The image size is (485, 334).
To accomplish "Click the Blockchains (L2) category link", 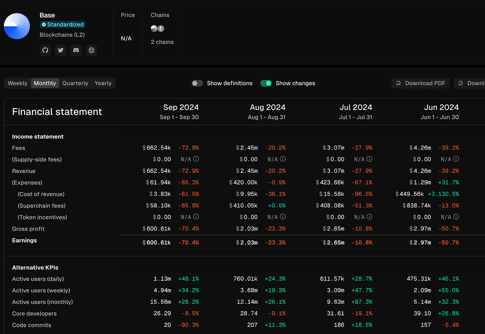I will (62, 35).
